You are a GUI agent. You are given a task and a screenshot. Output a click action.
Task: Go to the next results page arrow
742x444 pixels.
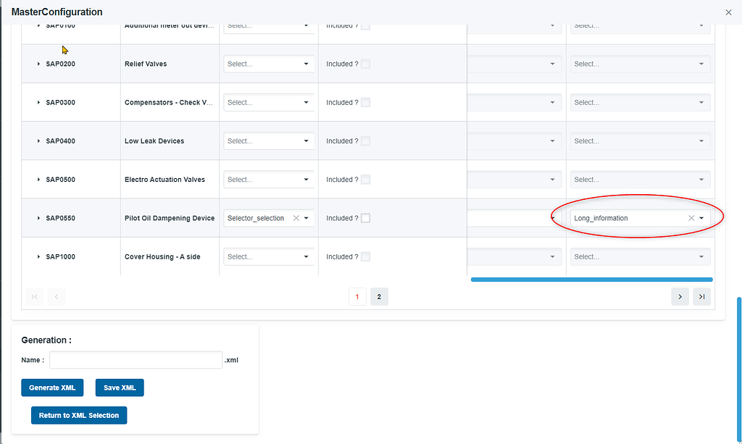coord(679,296)
